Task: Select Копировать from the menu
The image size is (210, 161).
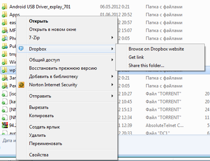Action: tap(42, 116)
